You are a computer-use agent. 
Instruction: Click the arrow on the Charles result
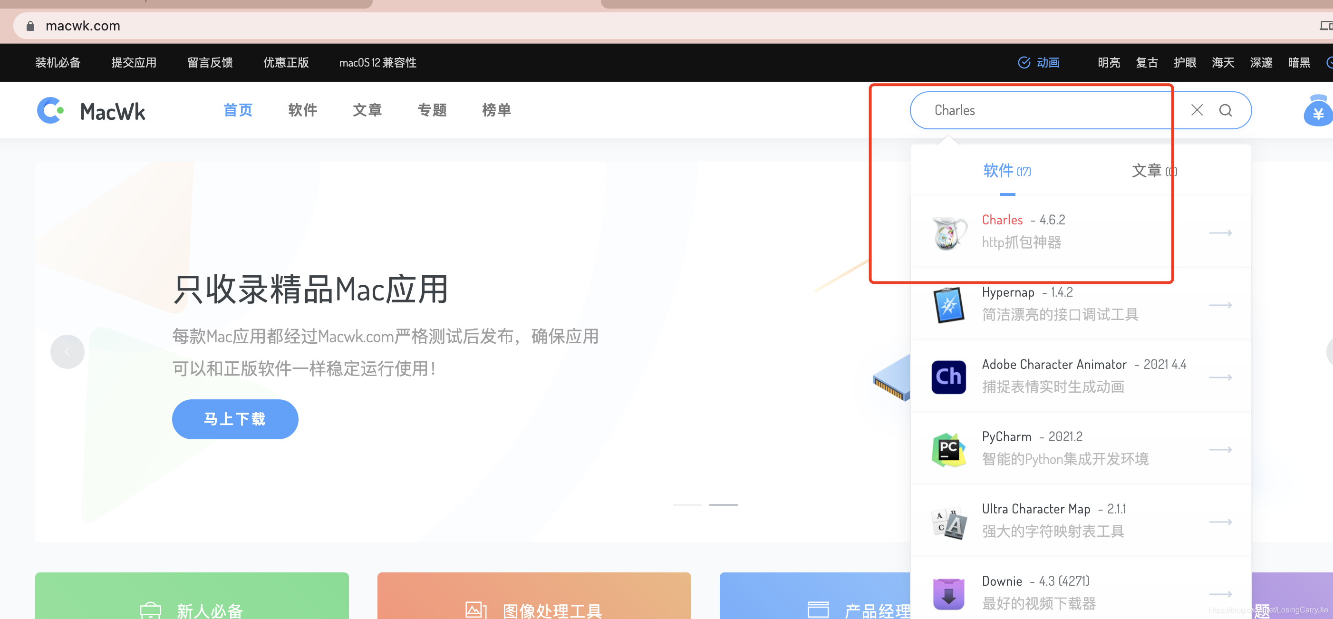[1220, 233]
